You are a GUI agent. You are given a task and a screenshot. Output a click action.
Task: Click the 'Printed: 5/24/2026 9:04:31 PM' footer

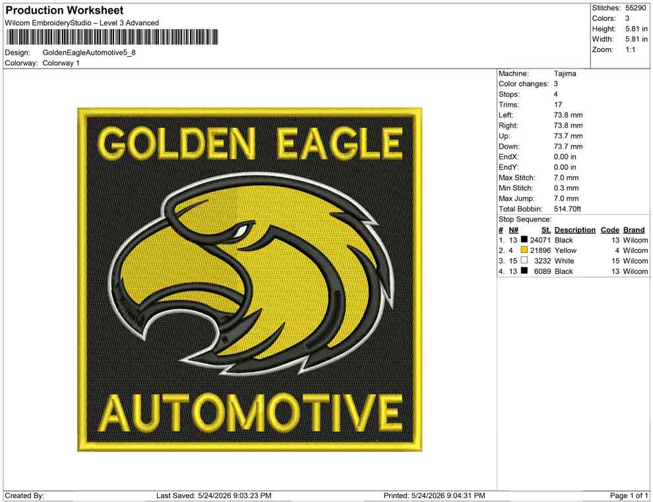(x=435, y=496)
